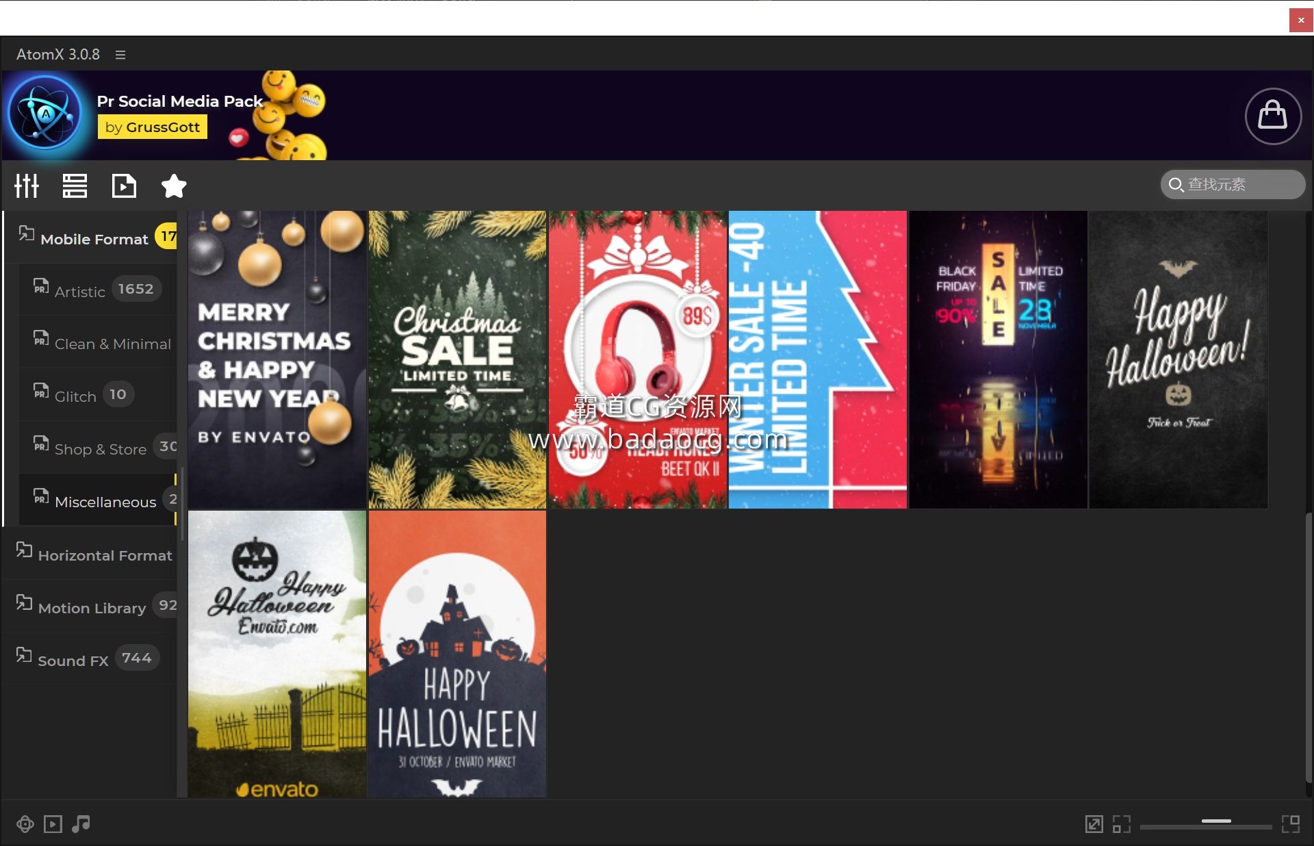Click the by GrussGott author badge
The width and height of the screenshot is (1314, 846).
(x=152, y=127)
